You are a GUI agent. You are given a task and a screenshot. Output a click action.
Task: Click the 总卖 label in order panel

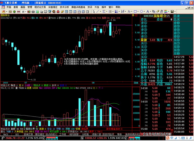tap(177, 16)
